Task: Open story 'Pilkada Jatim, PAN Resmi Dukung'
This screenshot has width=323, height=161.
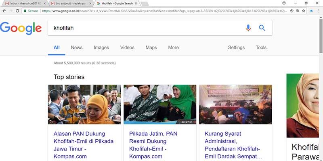Action: pos(153,145)
